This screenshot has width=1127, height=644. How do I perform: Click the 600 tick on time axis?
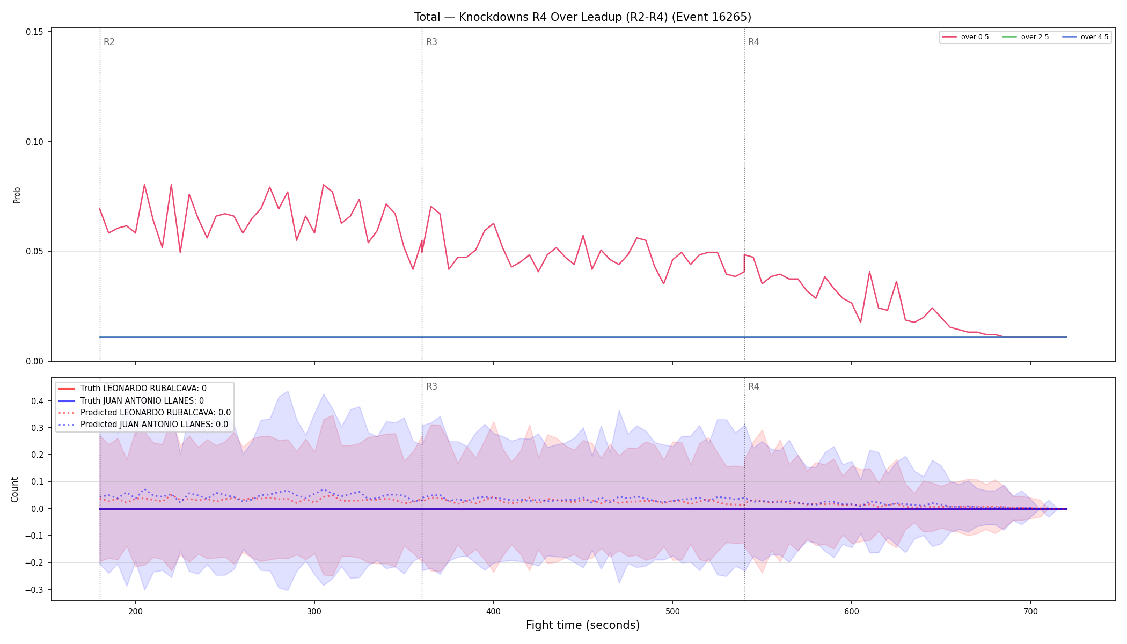click(x=852, y=611)
